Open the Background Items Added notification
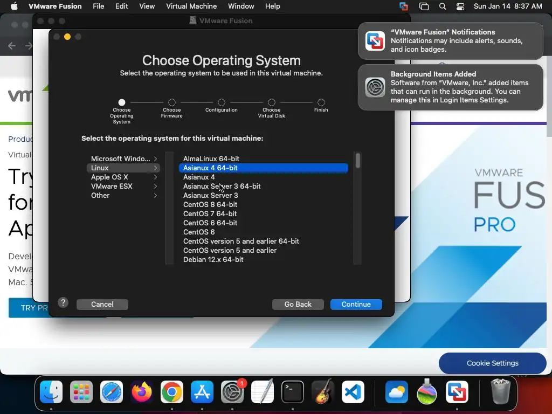The width and height of the screenshot is (552, 414). pyautogui.click(x=451, y=87)
